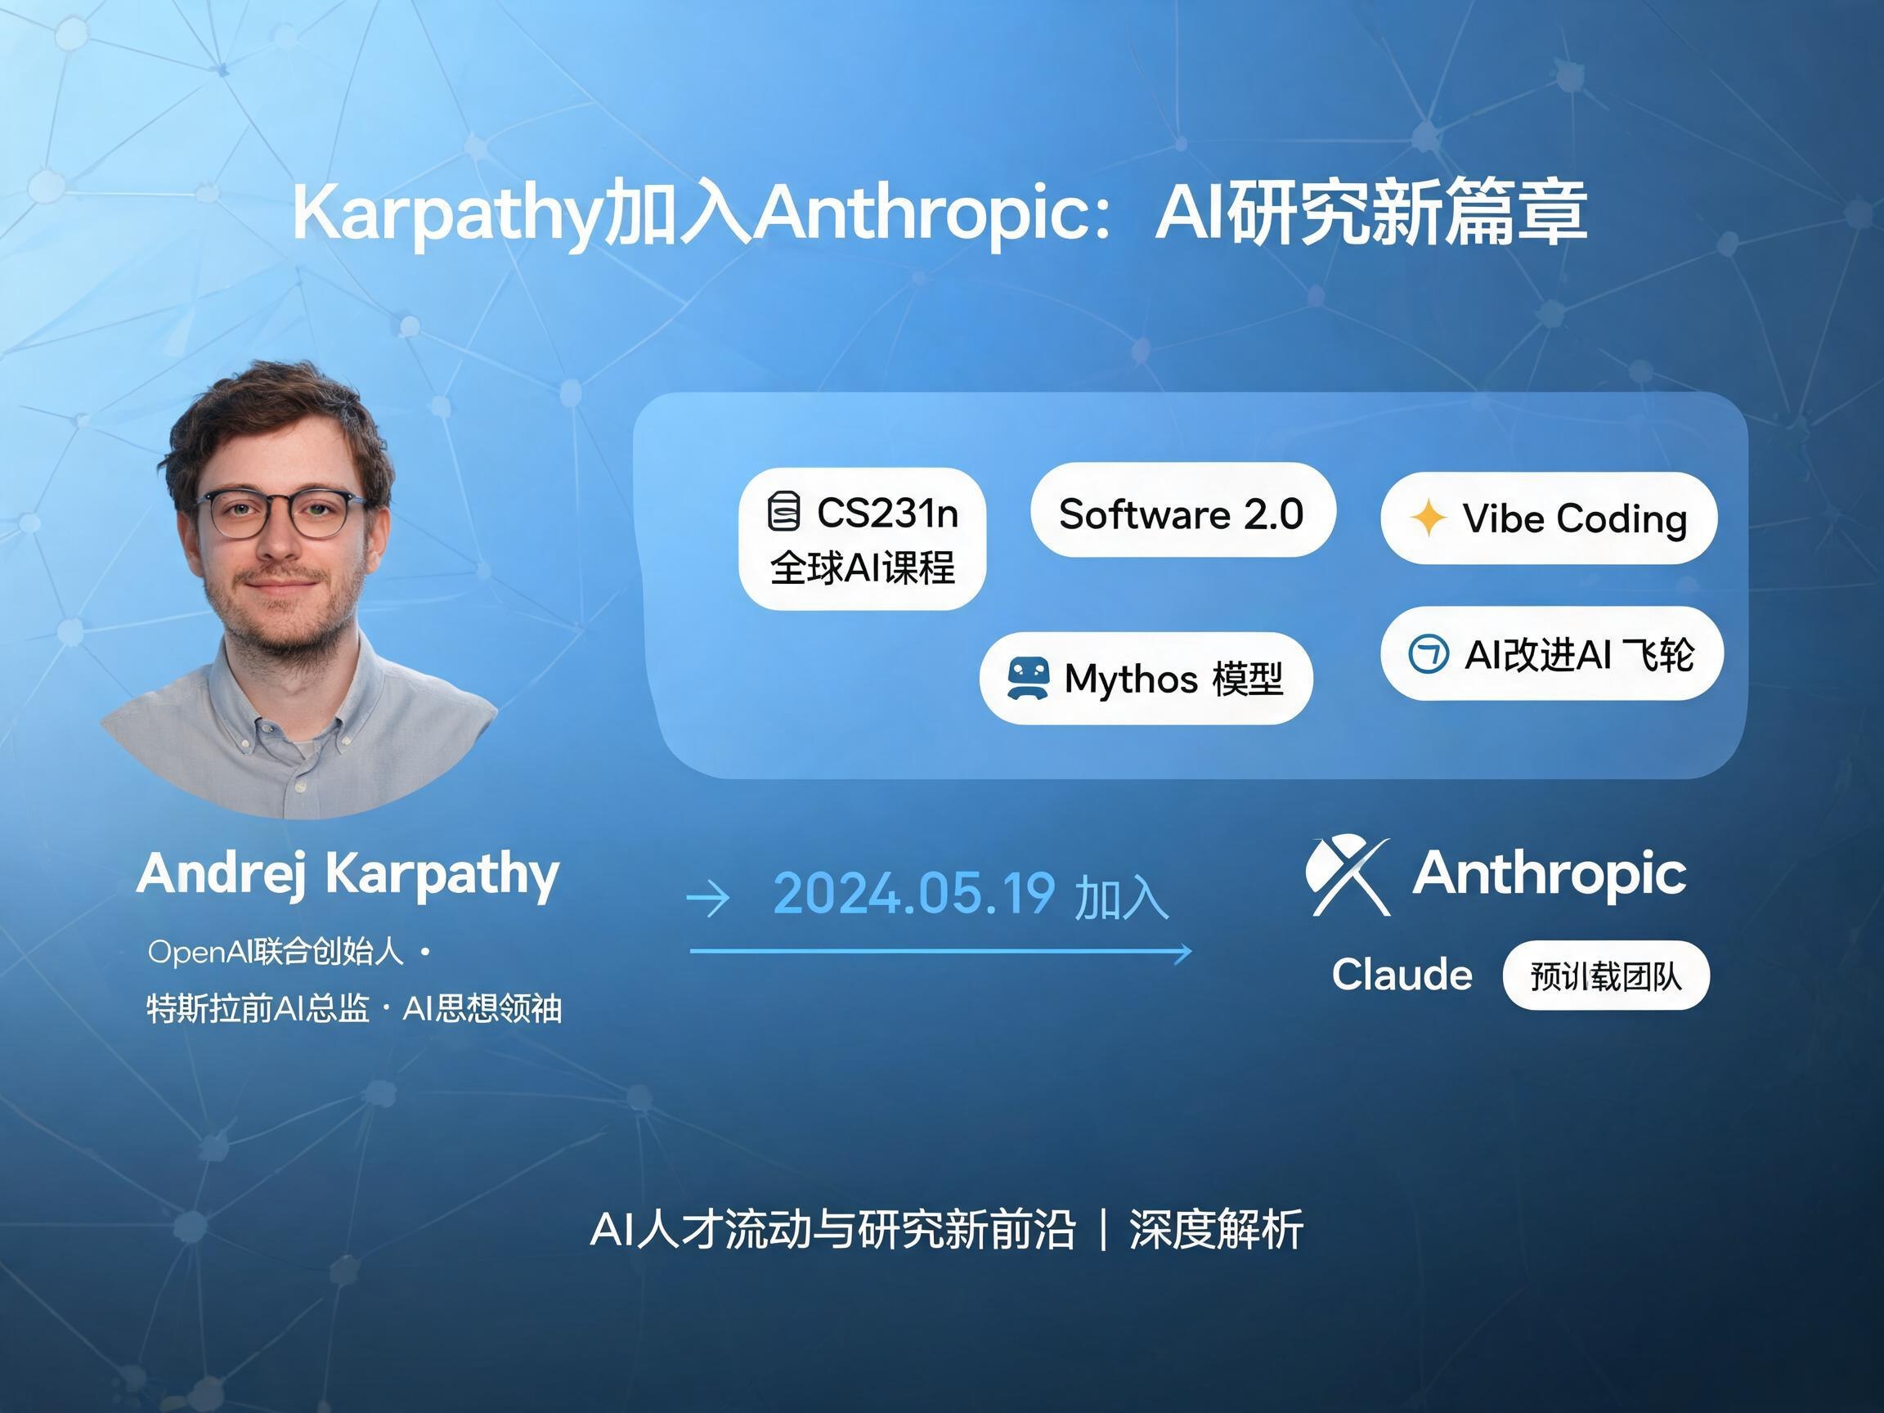This screenshot has width=1884, height=1413.
Task: Click the footer text '深度解析'
Action: point(1216,1230)
